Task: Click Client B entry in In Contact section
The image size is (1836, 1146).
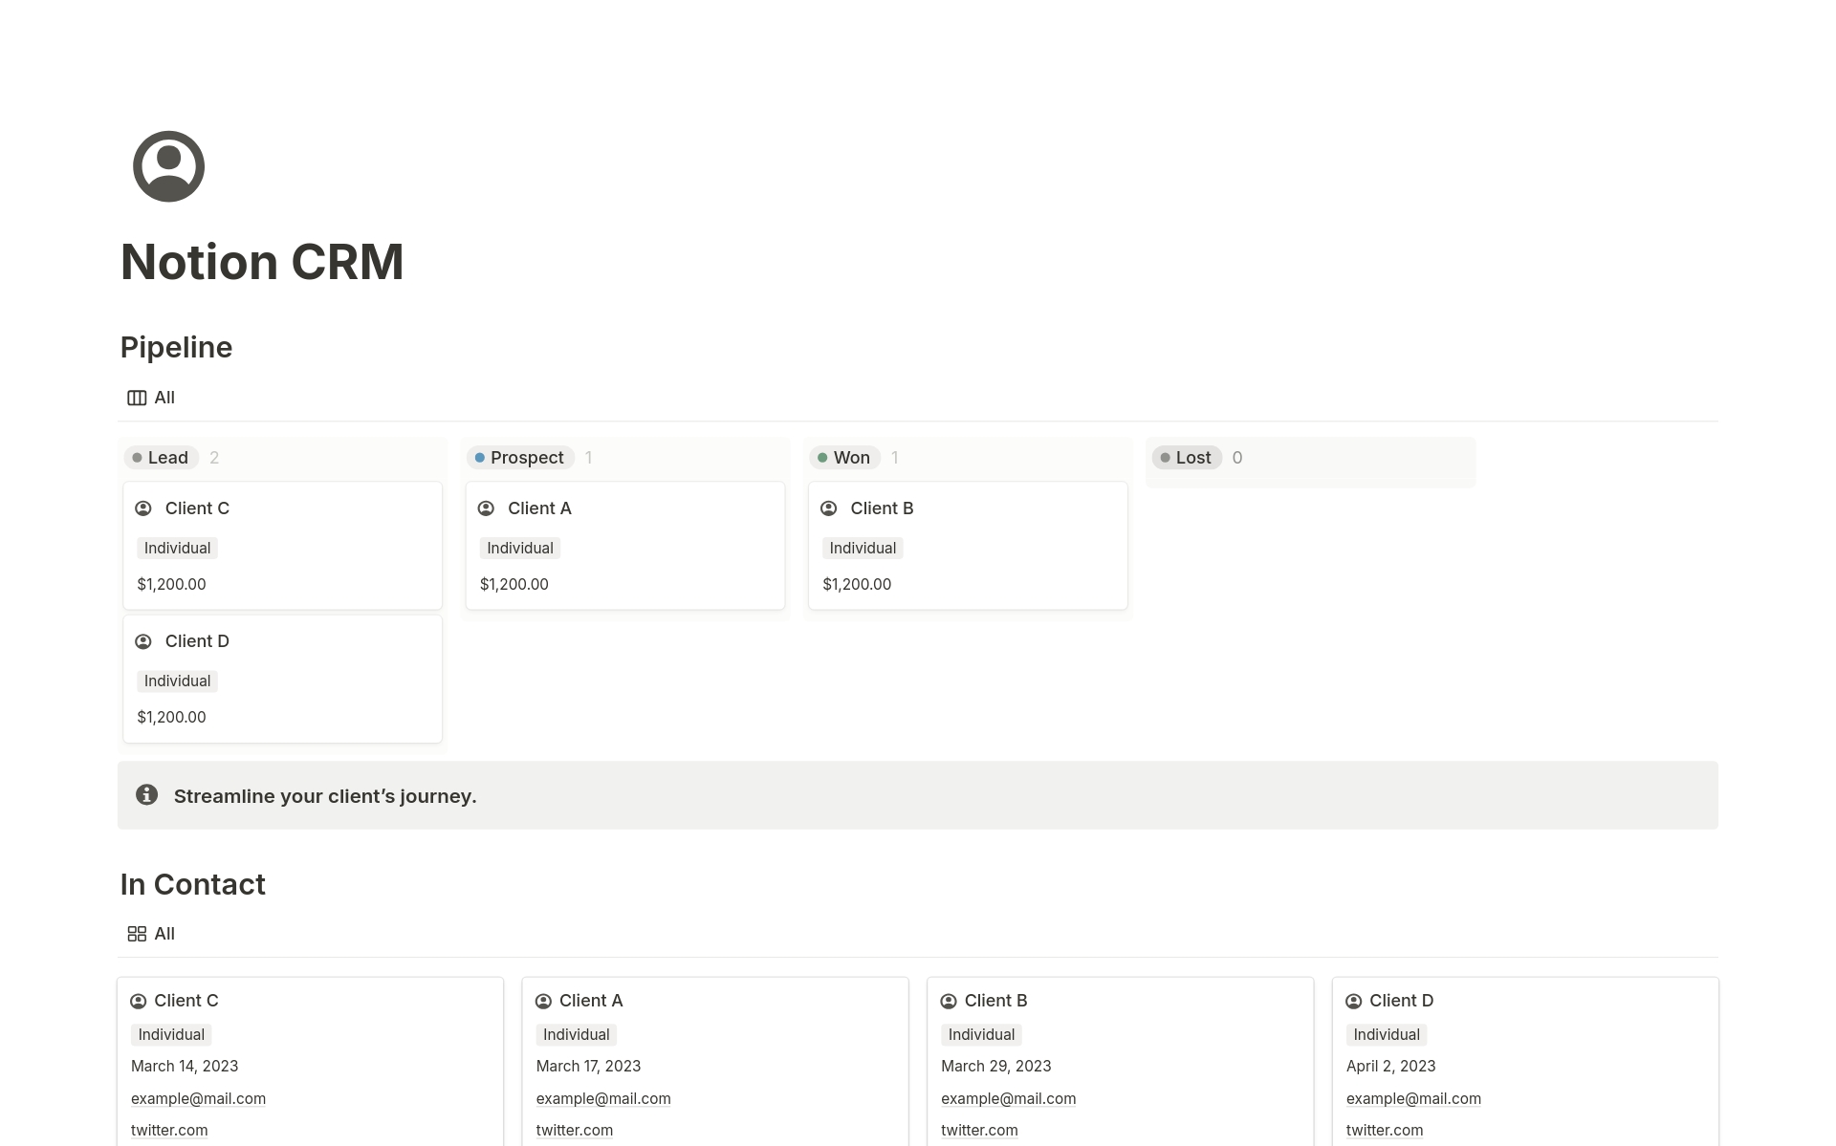Action: pyautogui.click(x=994, y=1000)
